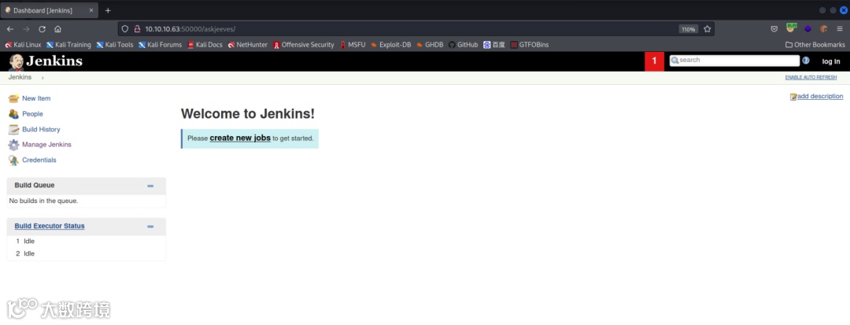Click the Welcome to Jenkins! heading
850x325 pixels.
click(x=248, y=114)
